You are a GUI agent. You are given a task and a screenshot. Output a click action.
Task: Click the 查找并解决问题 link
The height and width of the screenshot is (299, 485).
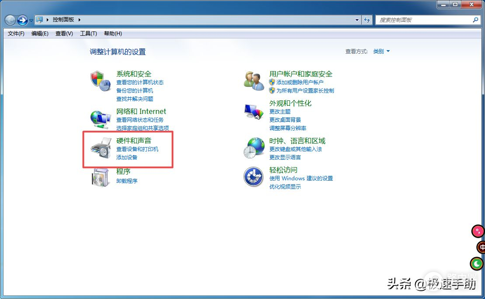coord(135,99)
